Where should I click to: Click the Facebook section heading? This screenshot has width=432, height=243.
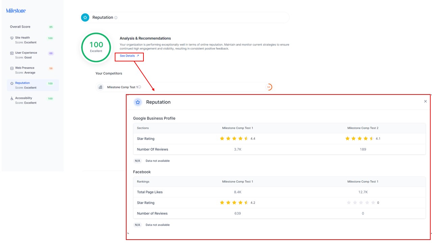(142, 172)
